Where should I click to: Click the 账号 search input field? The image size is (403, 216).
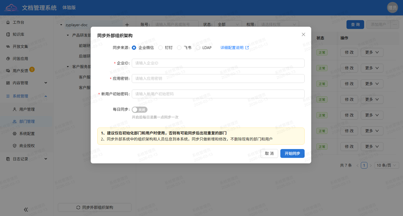pos(175,25)
